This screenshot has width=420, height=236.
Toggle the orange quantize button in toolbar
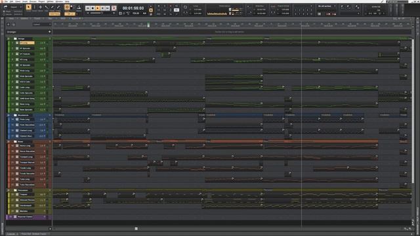(67, 7)
